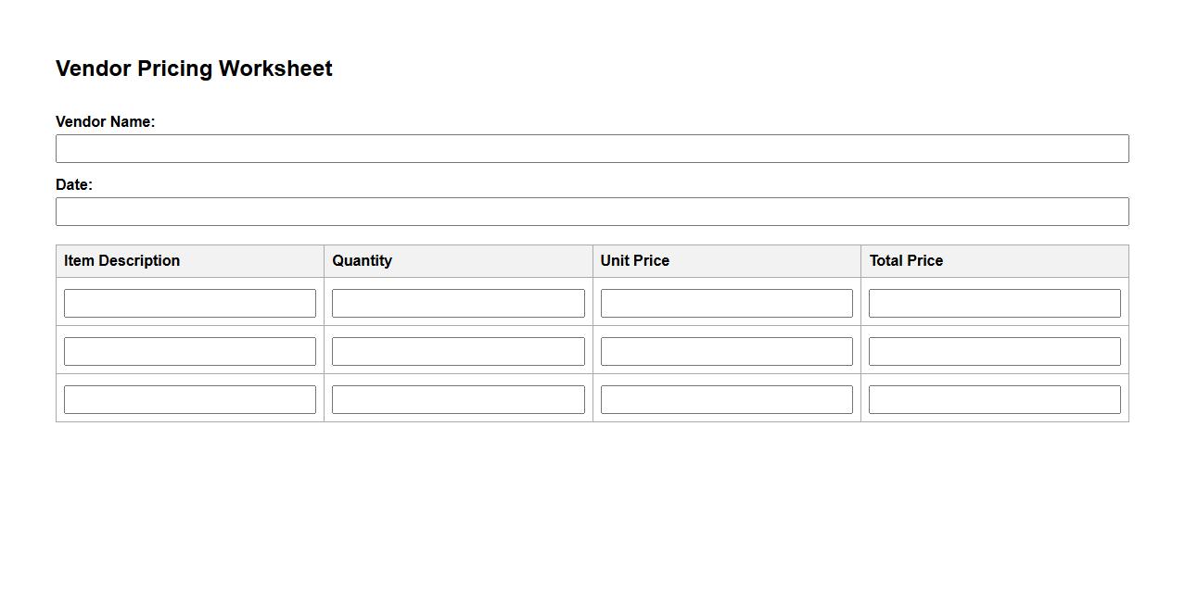Click second row Unit Price field
Image resolution: width=1185 pixels, height=602 pixels.
[x=726, y=351]
